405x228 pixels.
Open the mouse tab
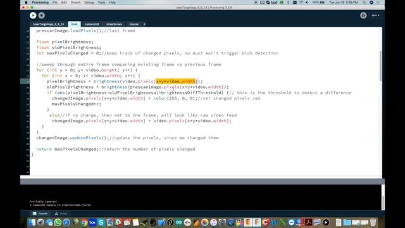(x=134, y=24)
